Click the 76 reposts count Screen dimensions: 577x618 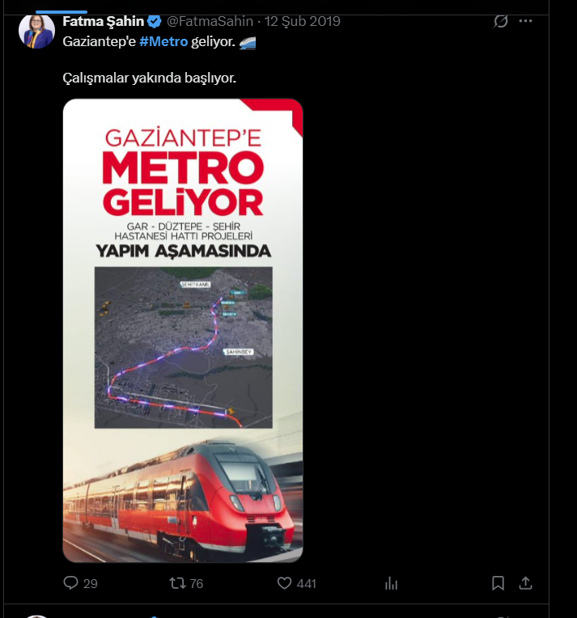pos(197,583)
